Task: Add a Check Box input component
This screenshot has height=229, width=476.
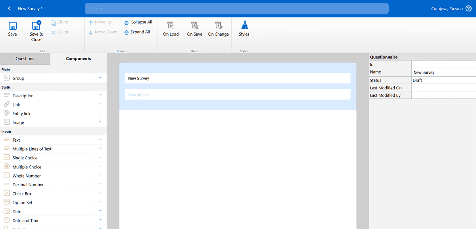Action: tap(100, 193)
